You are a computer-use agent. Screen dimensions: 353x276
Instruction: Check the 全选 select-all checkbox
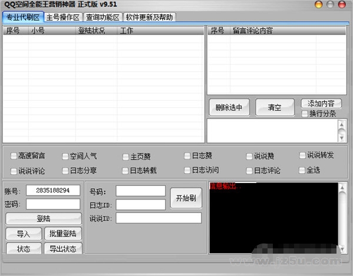(x=302, y=170)
